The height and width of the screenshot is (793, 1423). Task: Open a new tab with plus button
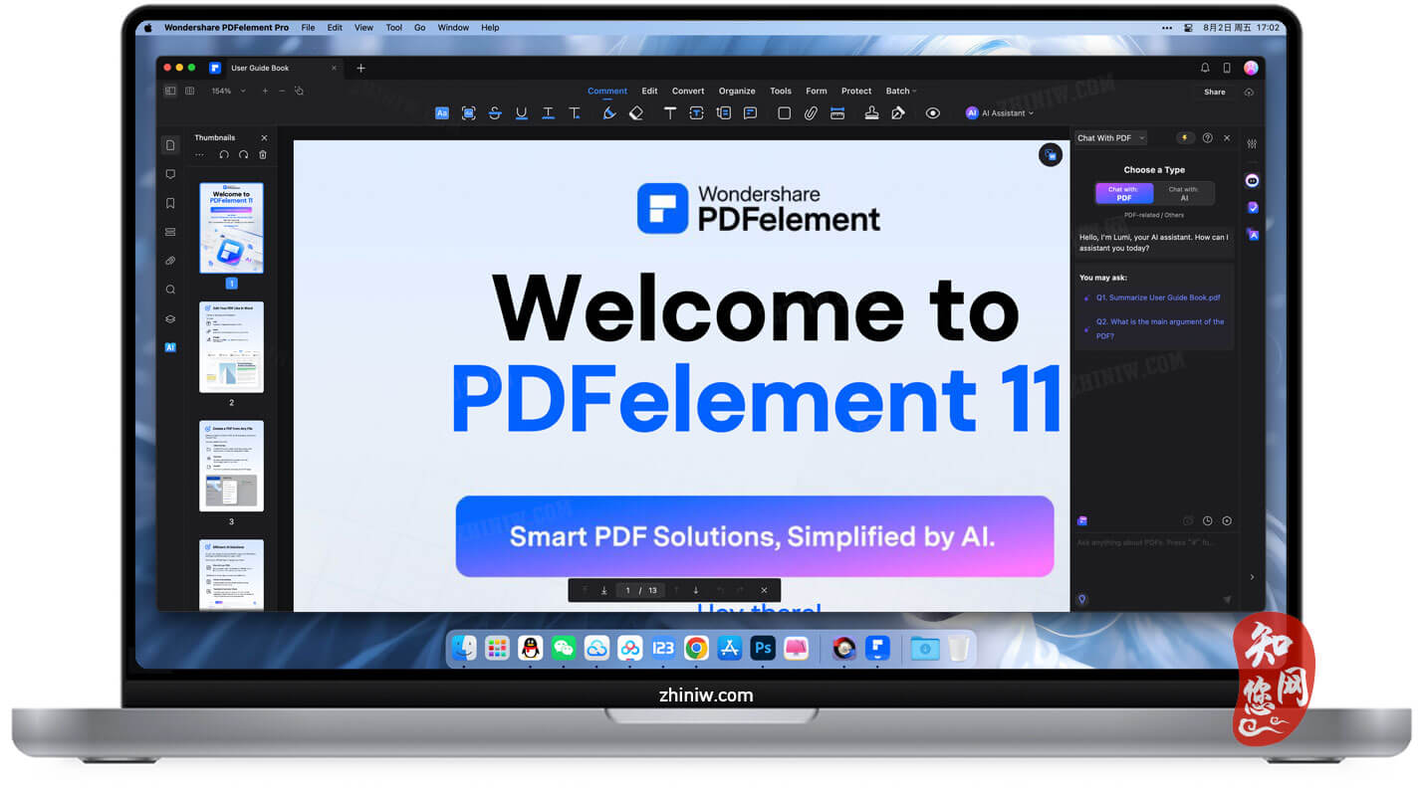[360, 68]
